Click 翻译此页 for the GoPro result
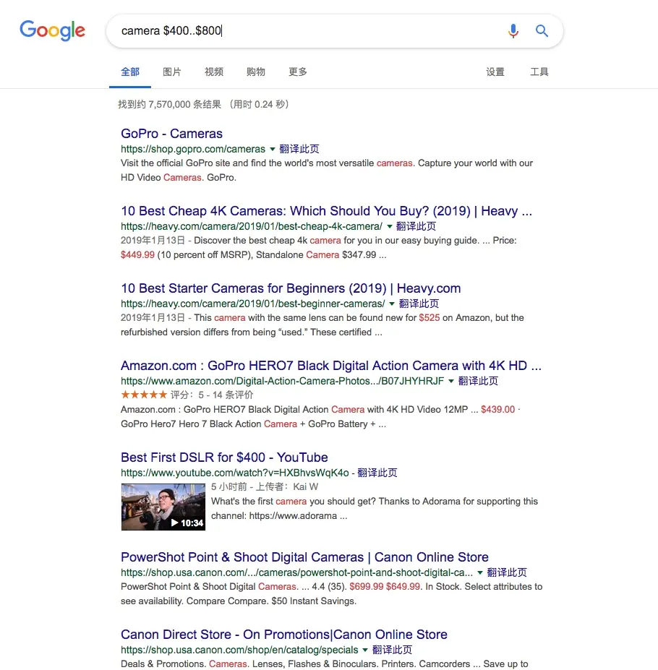This screenshot has height=670, width=658. 299,149
